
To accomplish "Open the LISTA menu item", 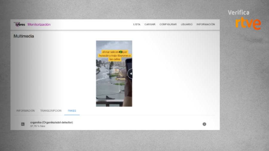I will coord(137,24).
